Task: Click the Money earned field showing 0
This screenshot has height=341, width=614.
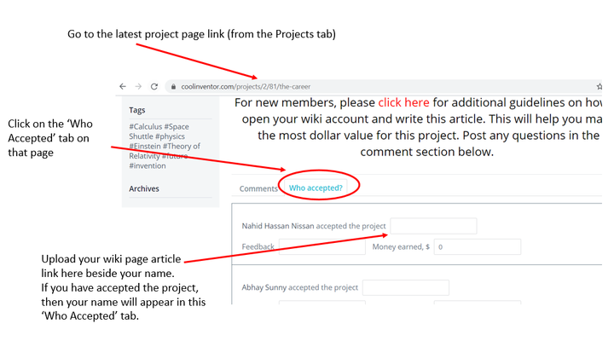Action: tap(478, 246)
